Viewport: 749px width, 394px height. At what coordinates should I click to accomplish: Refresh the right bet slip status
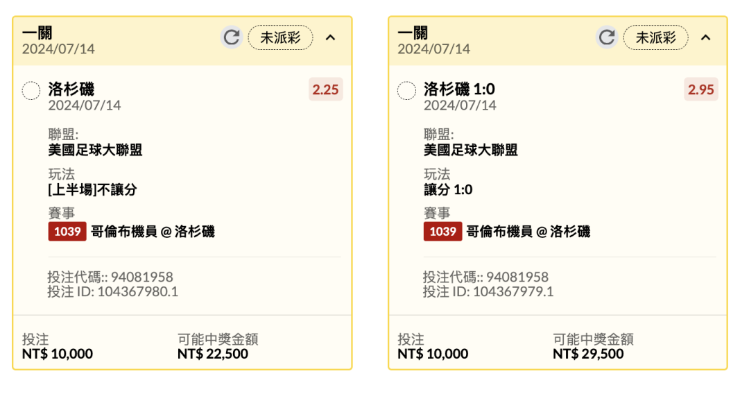(607, 37)
